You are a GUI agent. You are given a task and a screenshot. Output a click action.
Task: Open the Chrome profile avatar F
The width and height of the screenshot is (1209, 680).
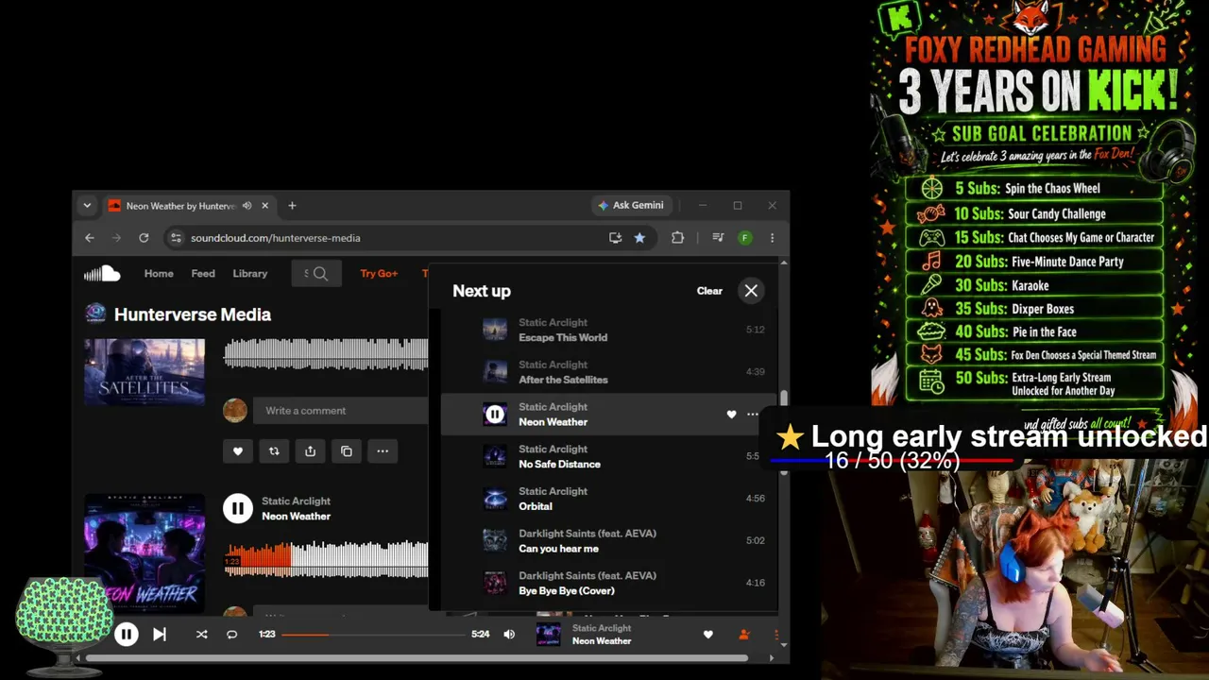[x=745, y=238]
